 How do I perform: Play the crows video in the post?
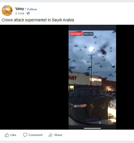(x=92, y=77)
